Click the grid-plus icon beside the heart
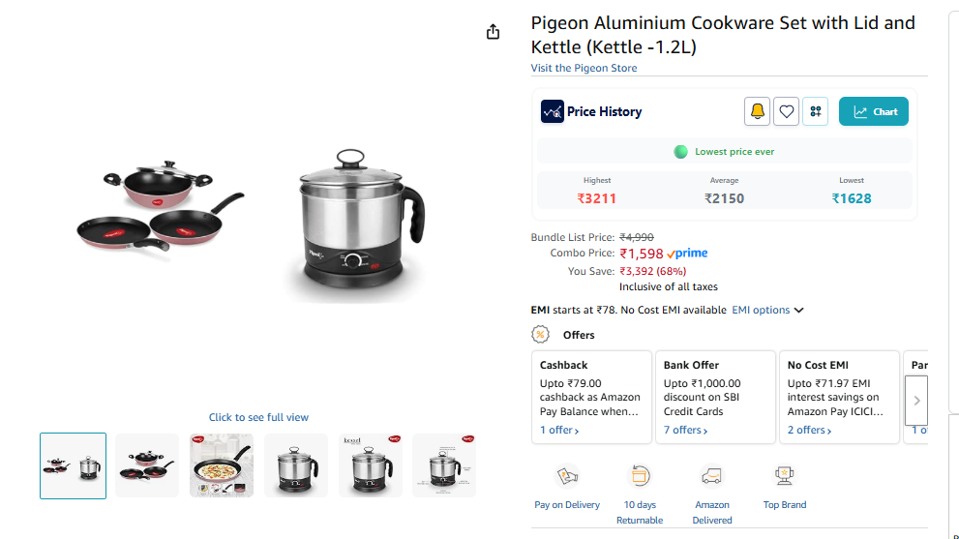Viewport: 959px width, 539px height. (816, 112)
